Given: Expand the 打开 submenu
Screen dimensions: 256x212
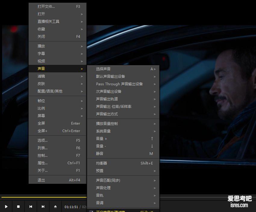Looking at the screenshot, I should [58, 14].
